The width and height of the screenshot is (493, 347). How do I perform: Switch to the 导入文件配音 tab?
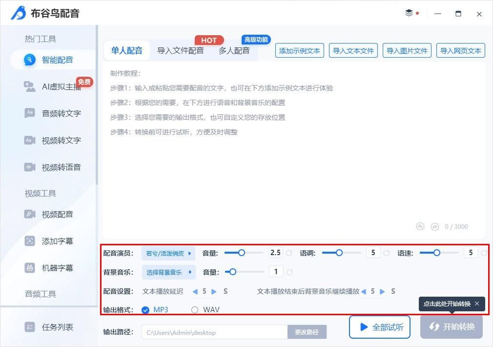(181, 50)
